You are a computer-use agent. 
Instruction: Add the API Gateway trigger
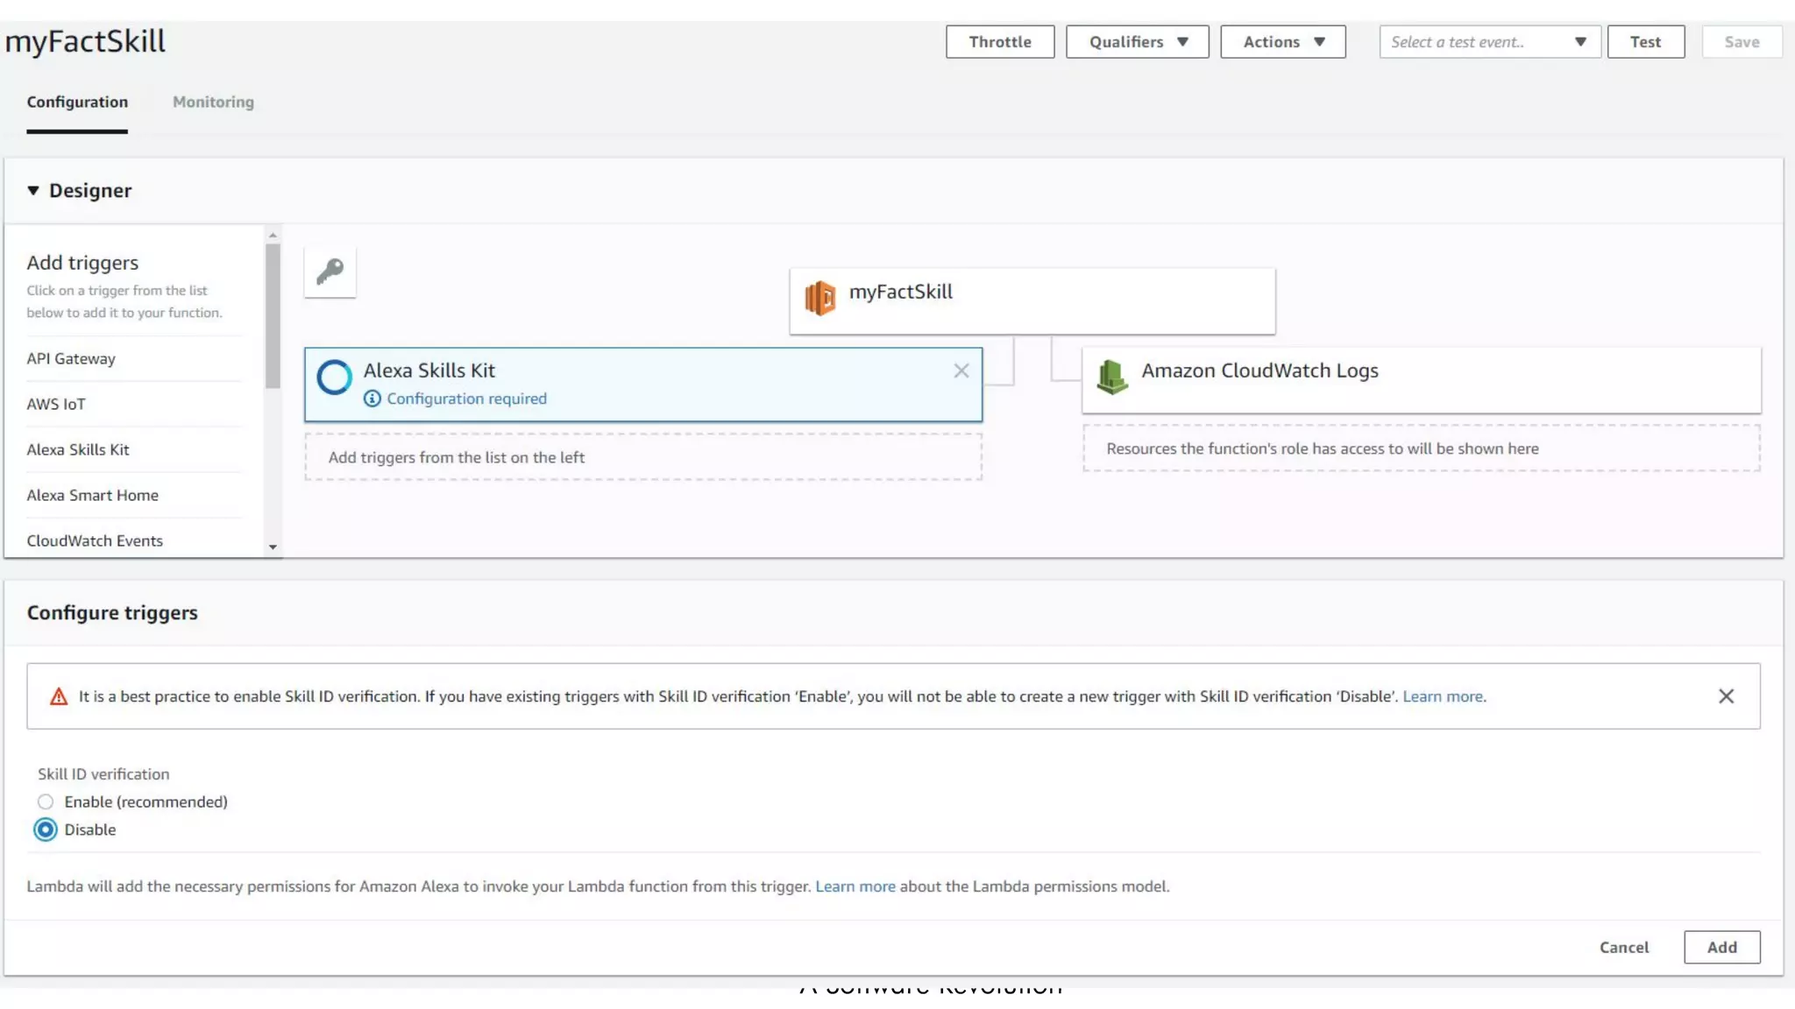tap(71, 358)
